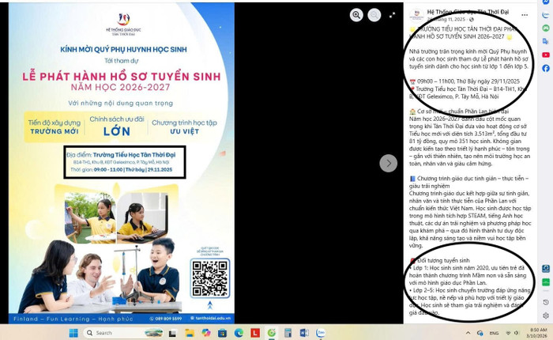Click the ENG input language indicator
Viewport: 553px width, 340px height.
click(x=494, y=333)
